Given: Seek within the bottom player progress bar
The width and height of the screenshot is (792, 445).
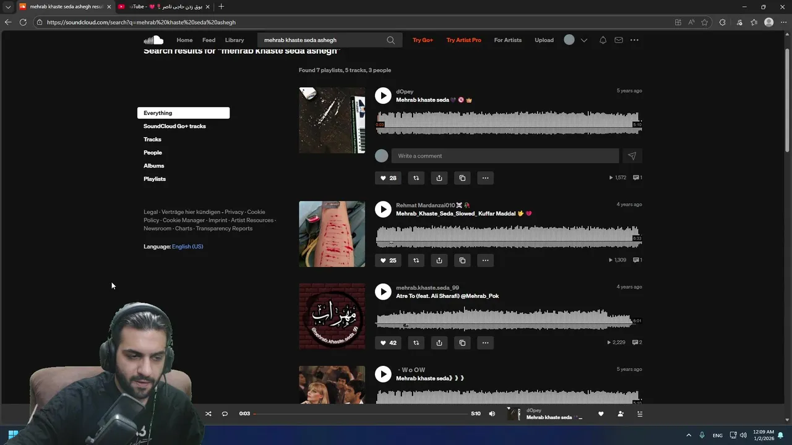Looking at the screenshot, I should [361, 413].
